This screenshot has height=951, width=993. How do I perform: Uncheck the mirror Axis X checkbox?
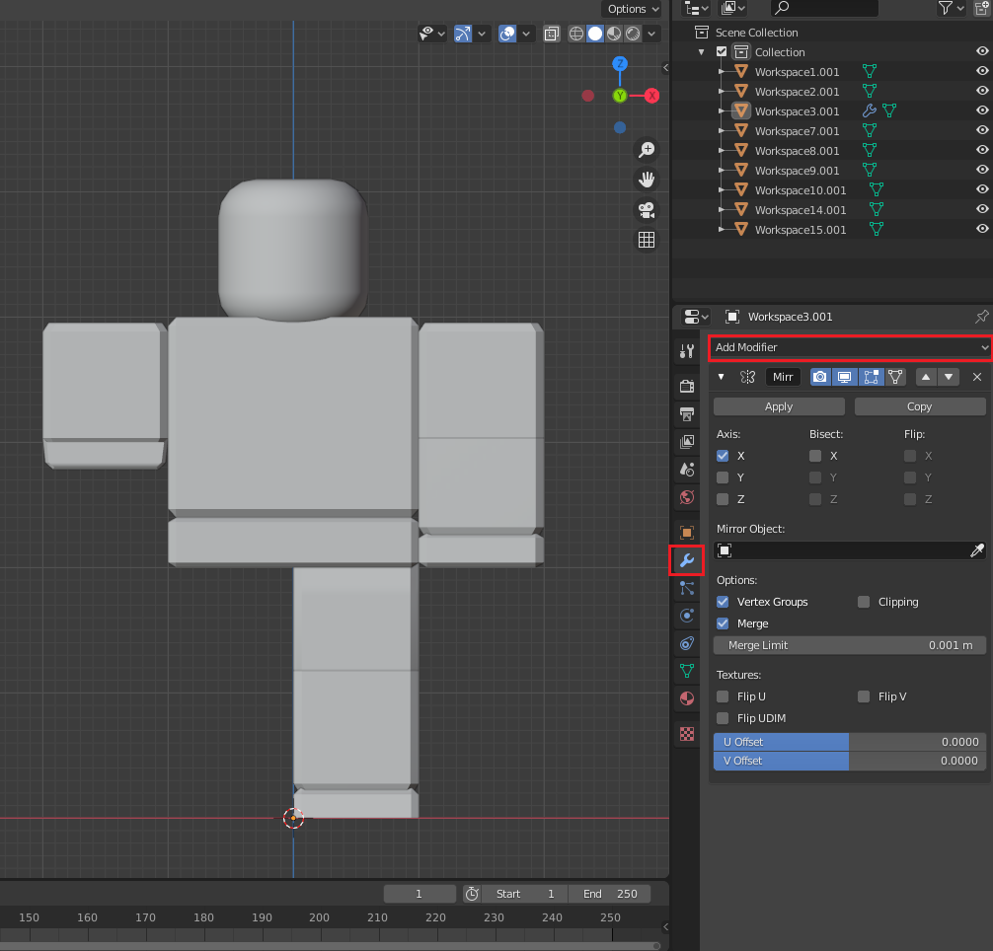pyautogui.click(x=723, y=456)
